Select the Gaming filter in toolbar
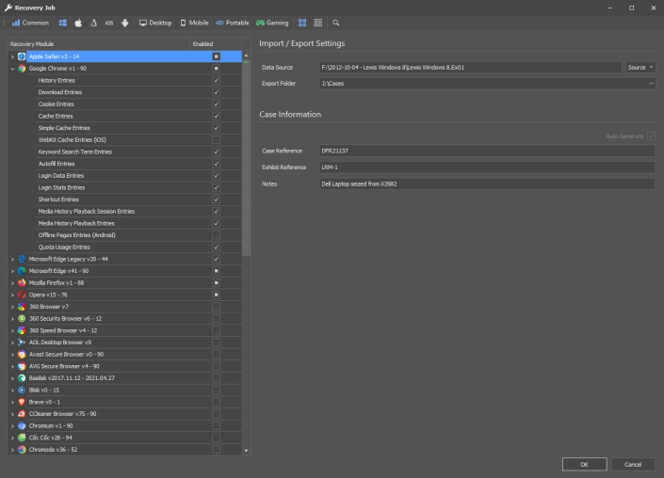Screen dimensions: 664x478 (273, 22)
